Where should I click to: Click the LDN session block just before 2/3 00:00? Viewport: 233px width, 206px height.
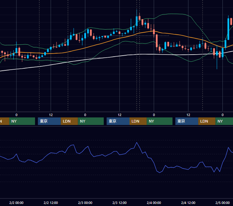click(70, 121)
